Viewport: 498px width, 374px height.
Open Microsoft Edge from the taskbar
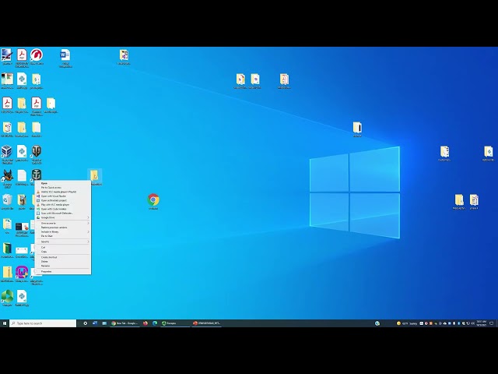click(x=155, y=323)
